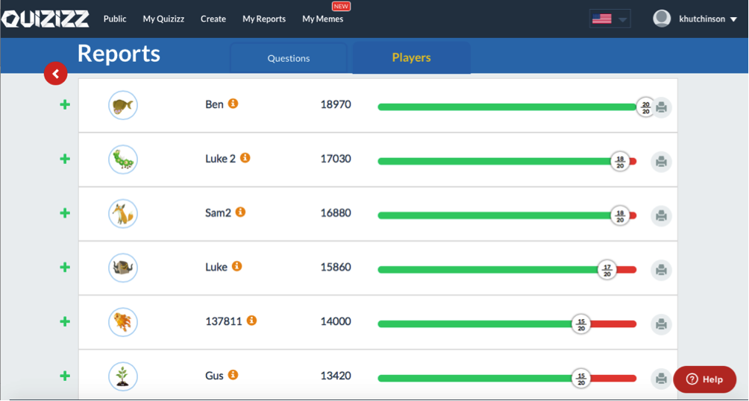Click 137811's goldfish avatar

click(123, 322)
